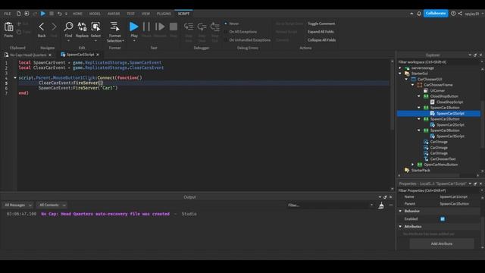Click the New file icon in quick access bar

[x=18, y=14]
